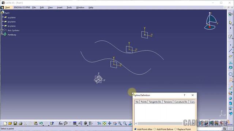This screenshot has width=234, height=131.
Task: Click the What's This help icon
Action: [52, 123]
